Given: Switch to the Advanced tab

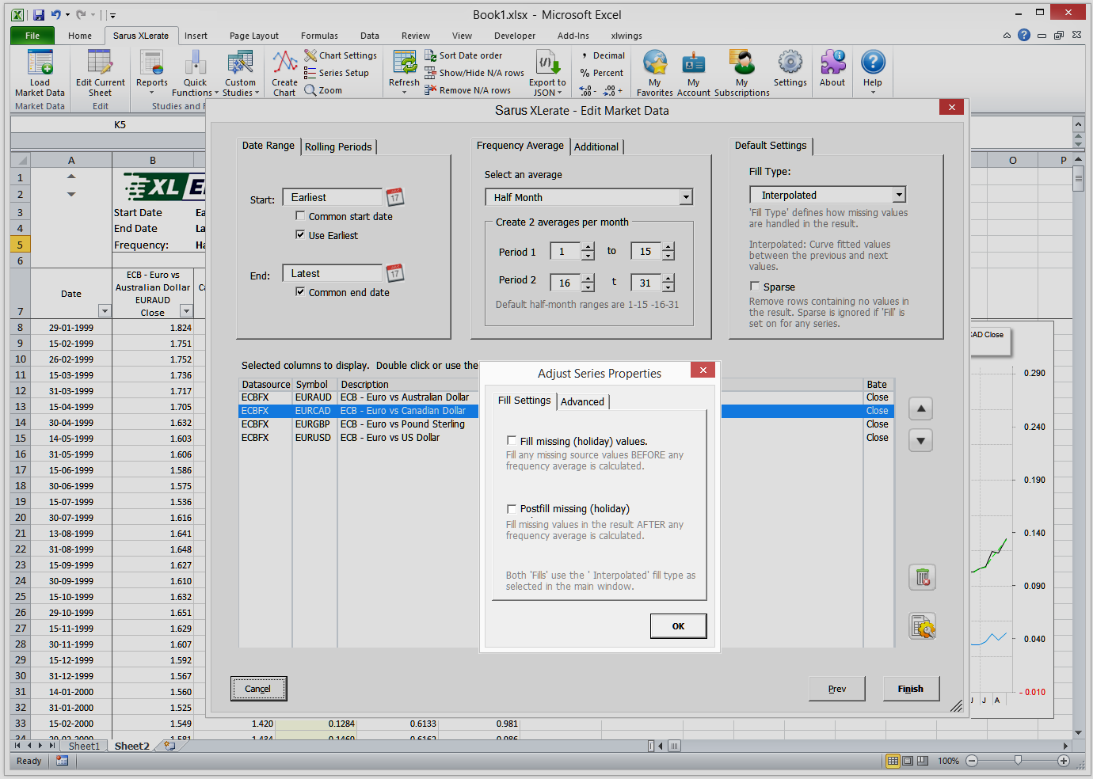Looking at the screenshot, I should [x=582, y=402].
